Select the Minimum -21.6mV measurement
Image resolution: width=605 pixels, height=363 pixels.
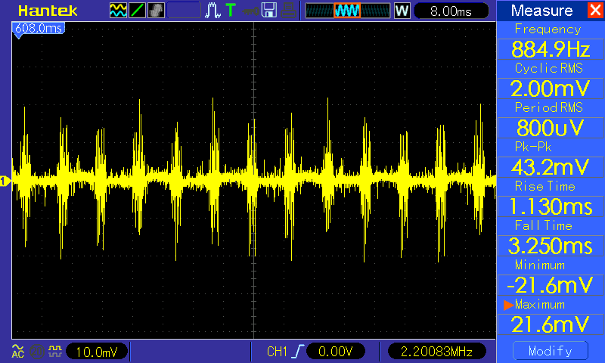coord(551,277)
